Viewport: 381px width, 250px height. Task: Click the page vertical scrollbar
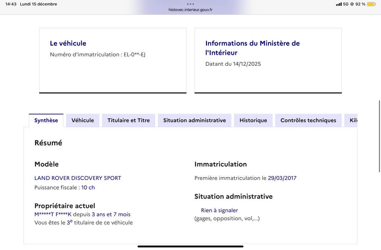click(379, 136)
